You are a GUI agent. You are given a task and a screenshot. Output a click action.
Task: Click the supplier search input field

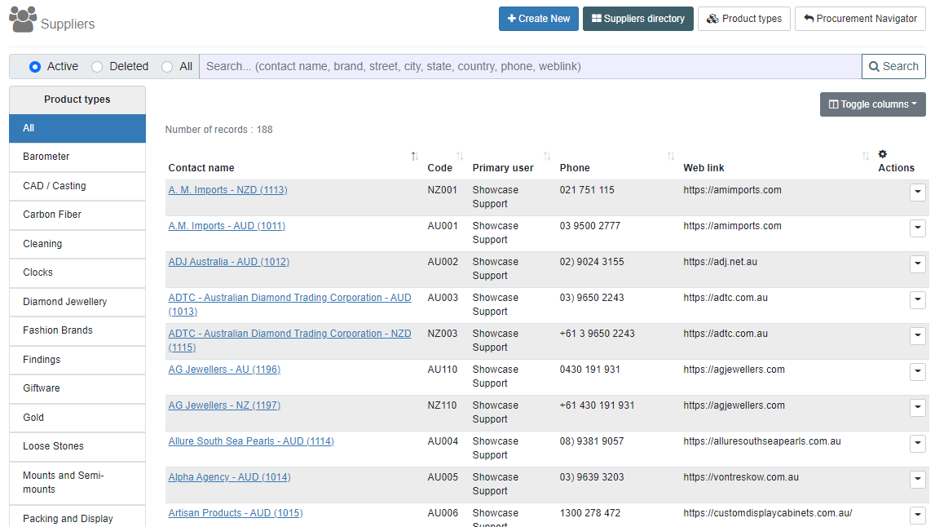tap(530, 66)
